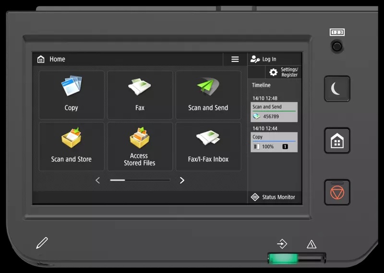Open the Copy function
Viewport: 384px width, 273px height.
tap(72, 95)
